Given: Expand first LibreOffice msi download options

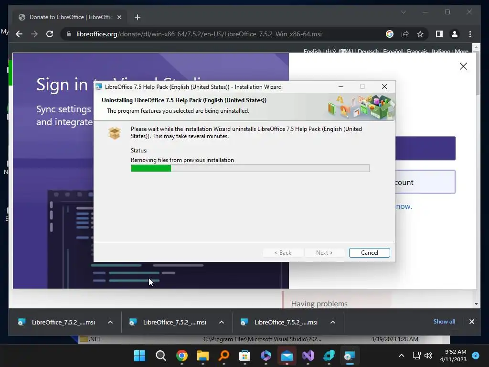Looking at the screenshot, I should point(110,322).
